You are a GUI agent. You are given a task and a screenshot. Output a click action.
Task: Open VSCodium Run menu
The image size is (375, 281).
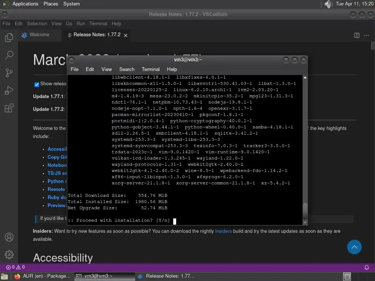point(81,23)
